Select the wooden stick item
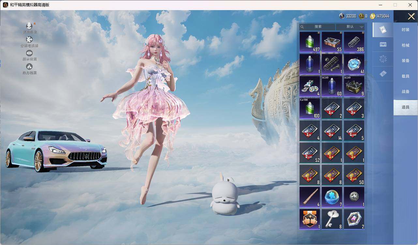Image resolution: width=418 pixels, height=245 pixels. [310, 197]
